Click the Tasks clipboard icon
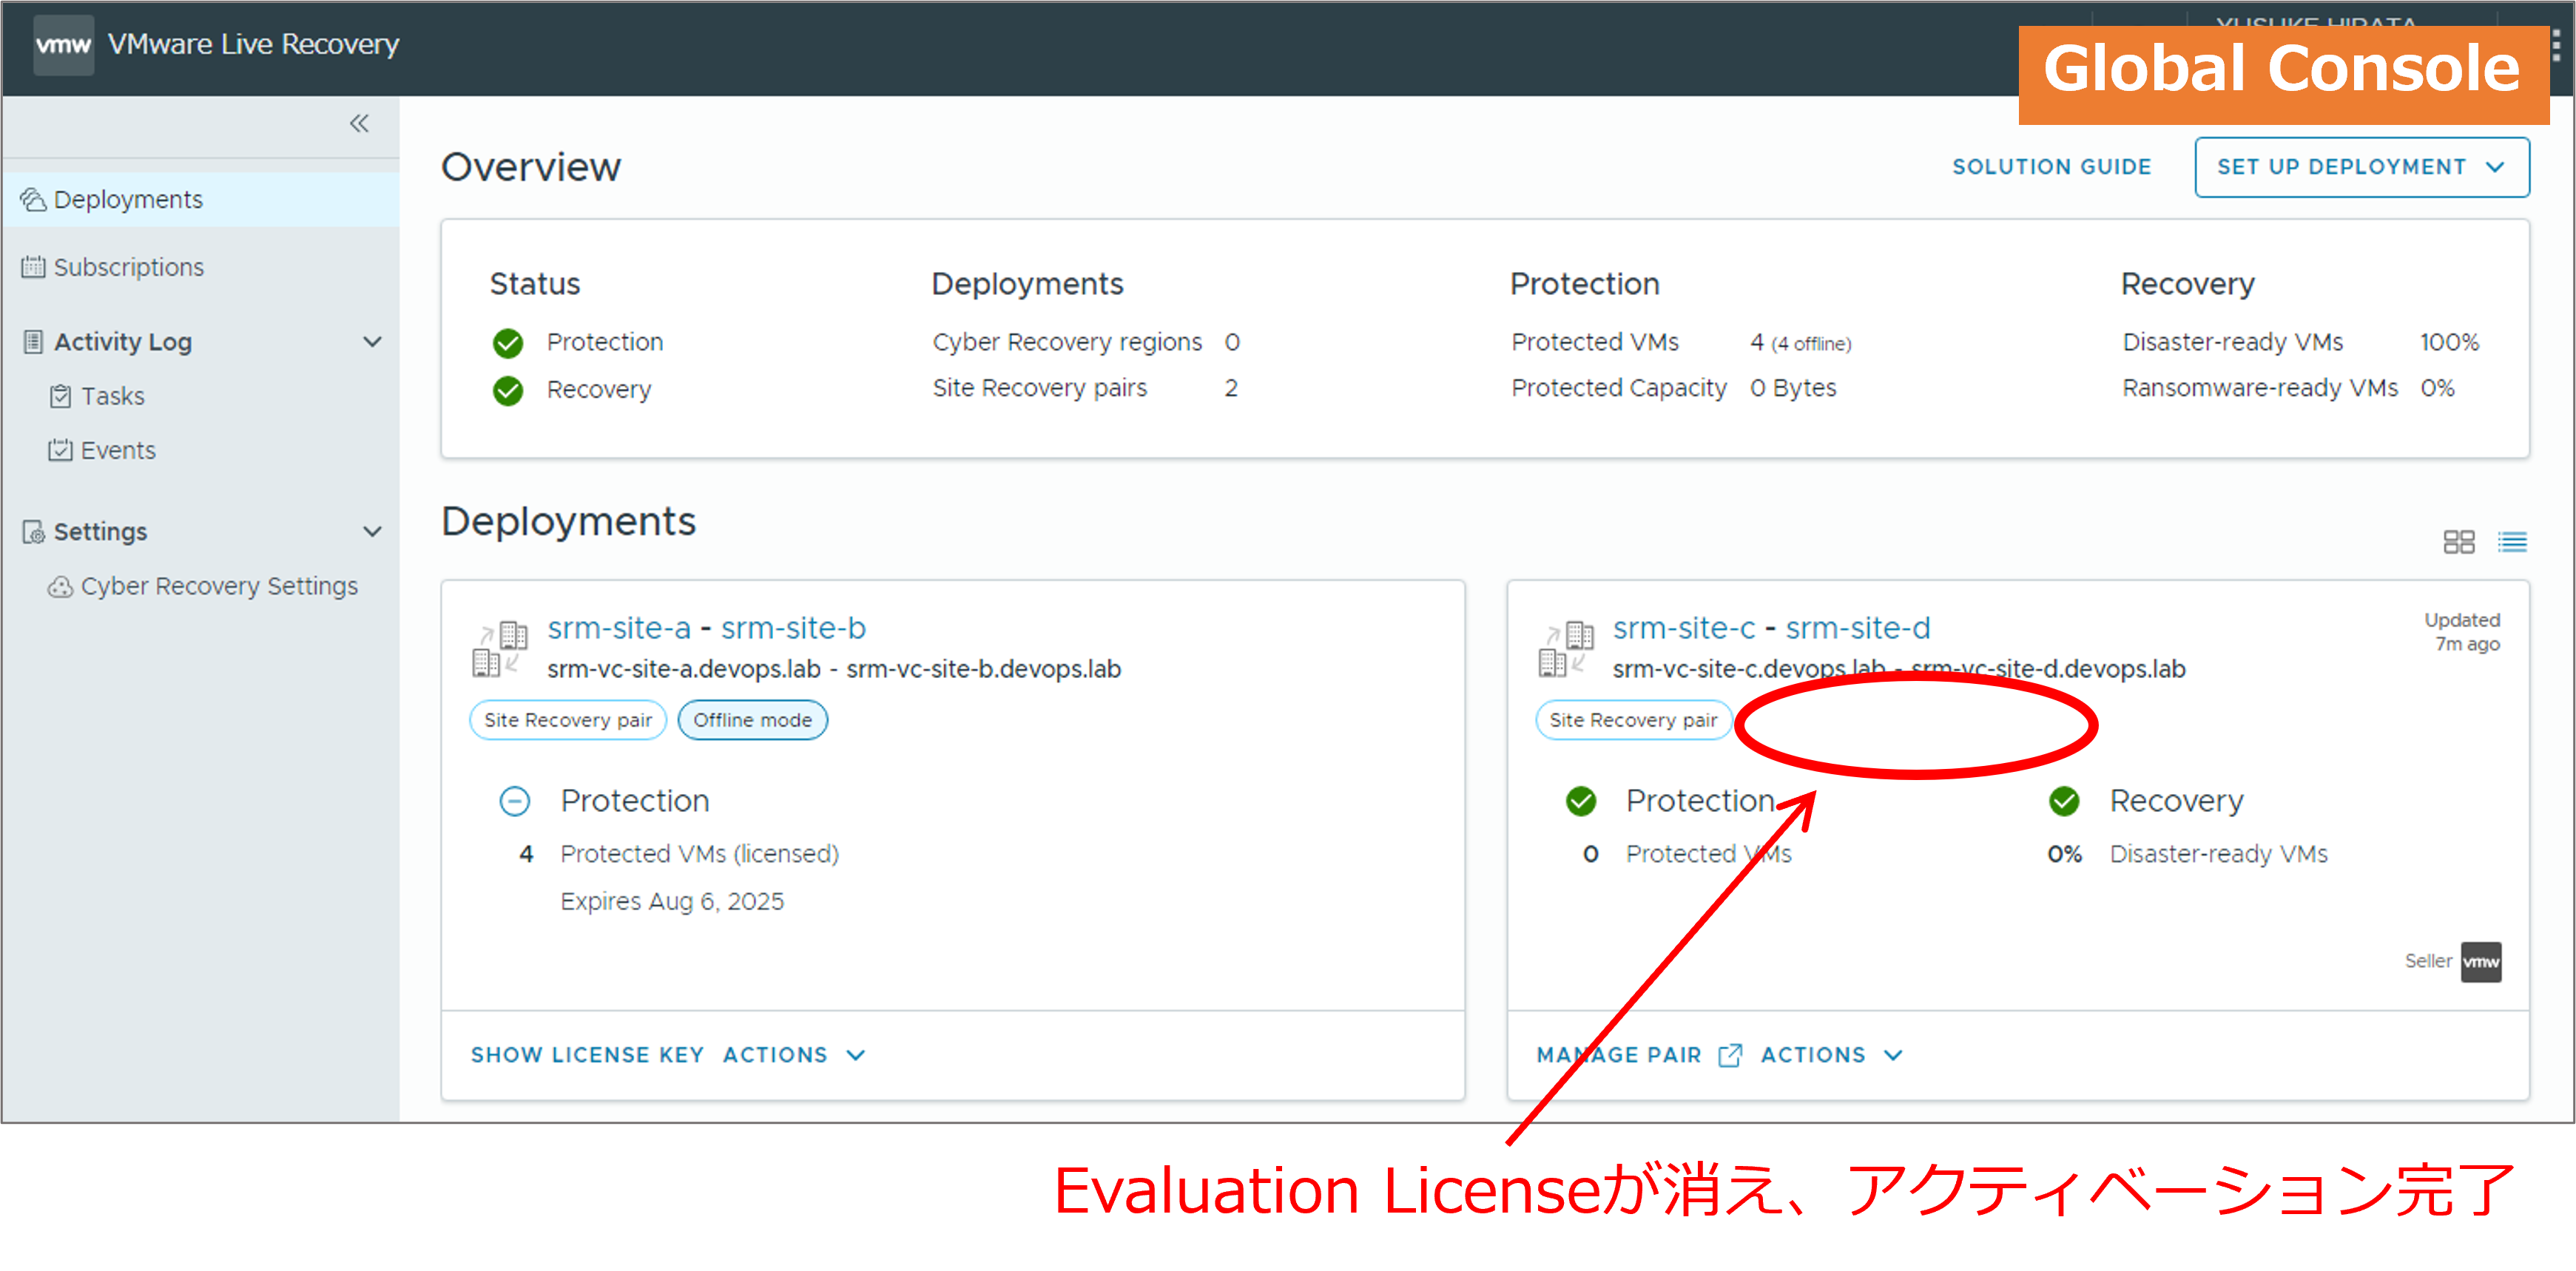This screenshot has width=2576, height=1271. [x=61, y=397]
